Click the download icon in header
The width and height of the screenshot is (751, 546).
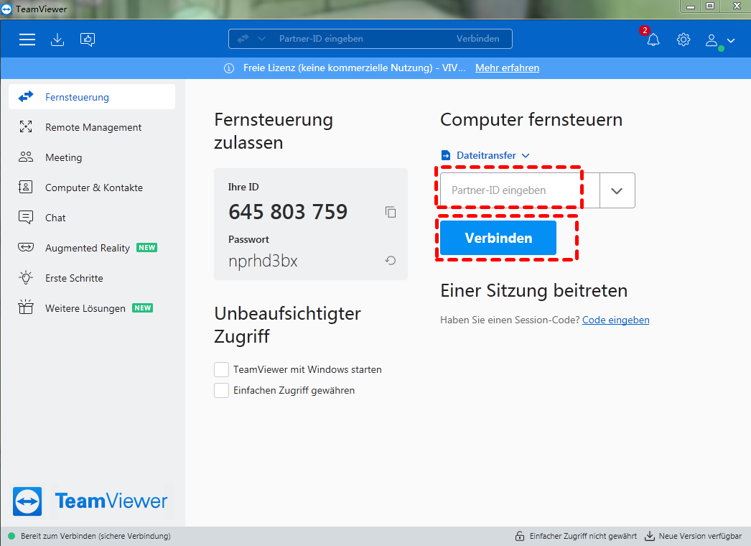click(x=57, y=40)
